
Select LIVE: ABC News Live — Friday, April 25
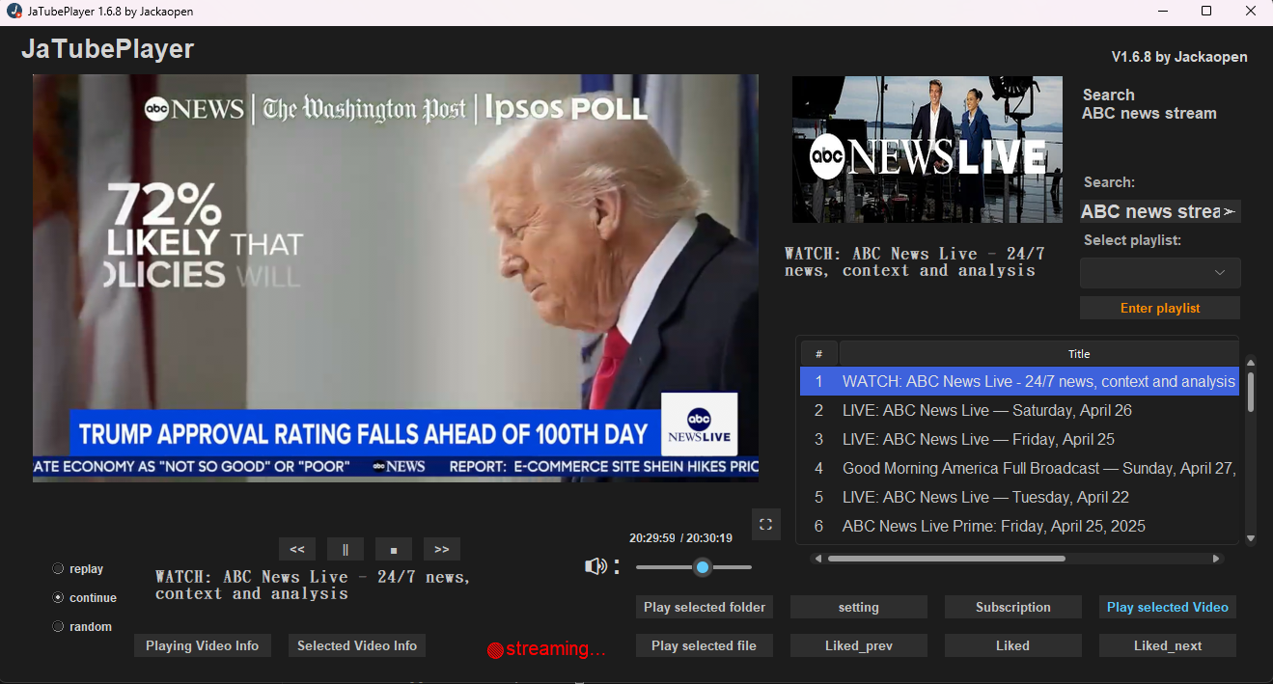(x=1019, y=439)
